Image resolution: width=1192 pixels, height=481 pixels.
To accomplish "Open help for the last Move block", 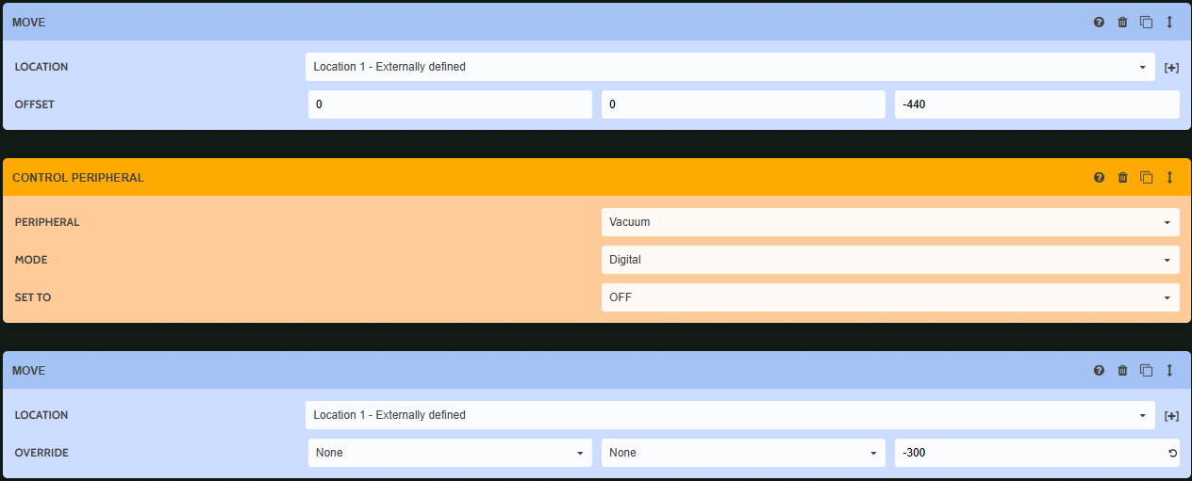I will 1099,370.
